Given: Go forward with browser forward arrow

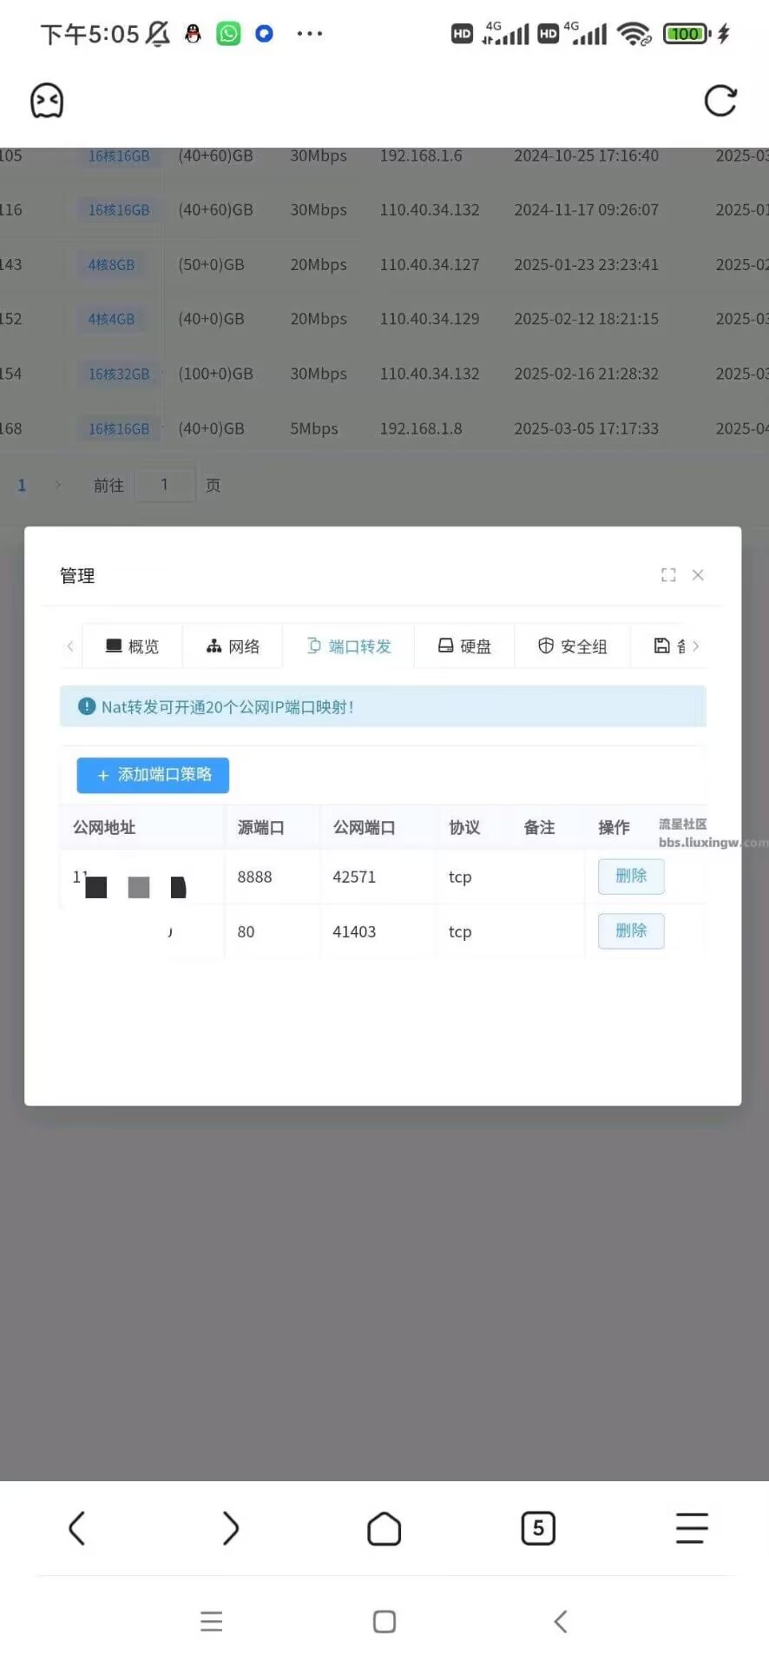Looking at the screenshot, I should coord(230,1527).
